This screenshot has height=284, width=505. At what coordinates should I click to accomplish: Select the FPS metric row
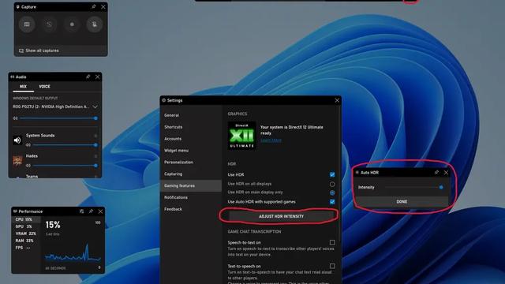(26, 248)
